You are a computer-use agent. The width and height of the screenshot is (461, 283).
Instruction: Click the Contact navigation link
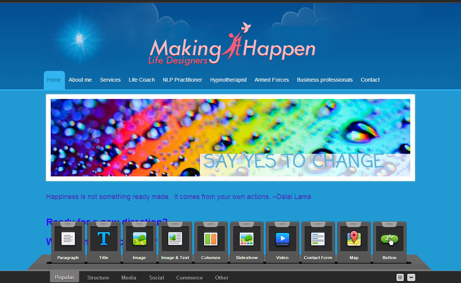(370, 80)
